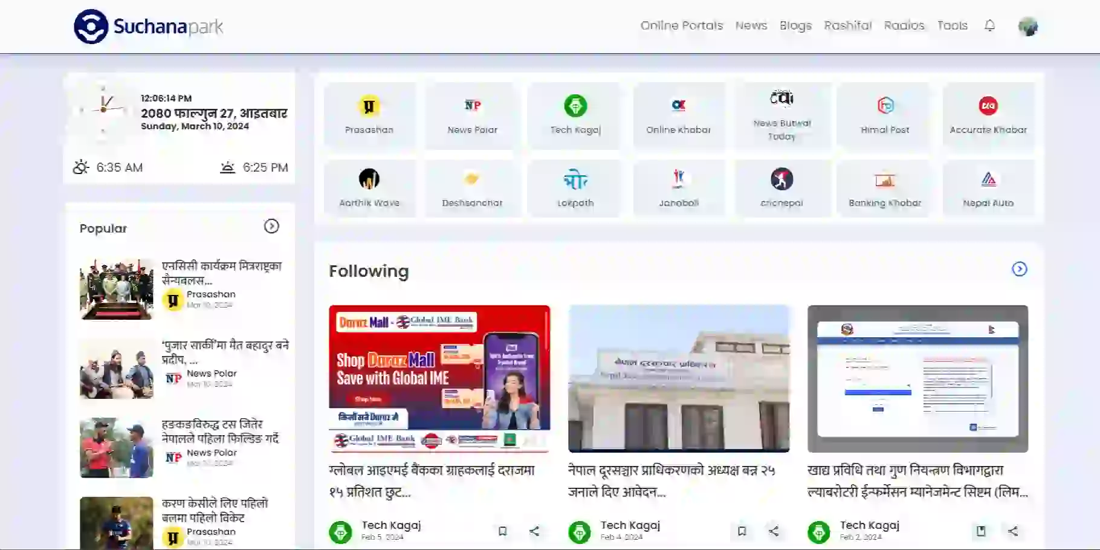Open the Daraz Mall ad thumbnail
This screenshot has height=550, width=1100.
click(439, 379)
